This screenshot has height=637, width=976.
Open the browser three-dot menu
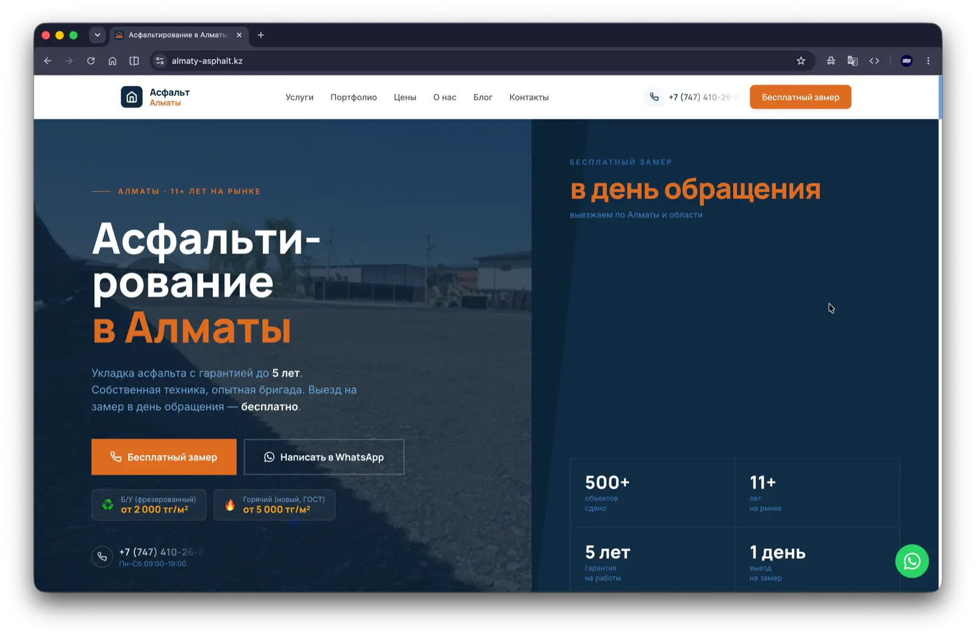point(928,61)
